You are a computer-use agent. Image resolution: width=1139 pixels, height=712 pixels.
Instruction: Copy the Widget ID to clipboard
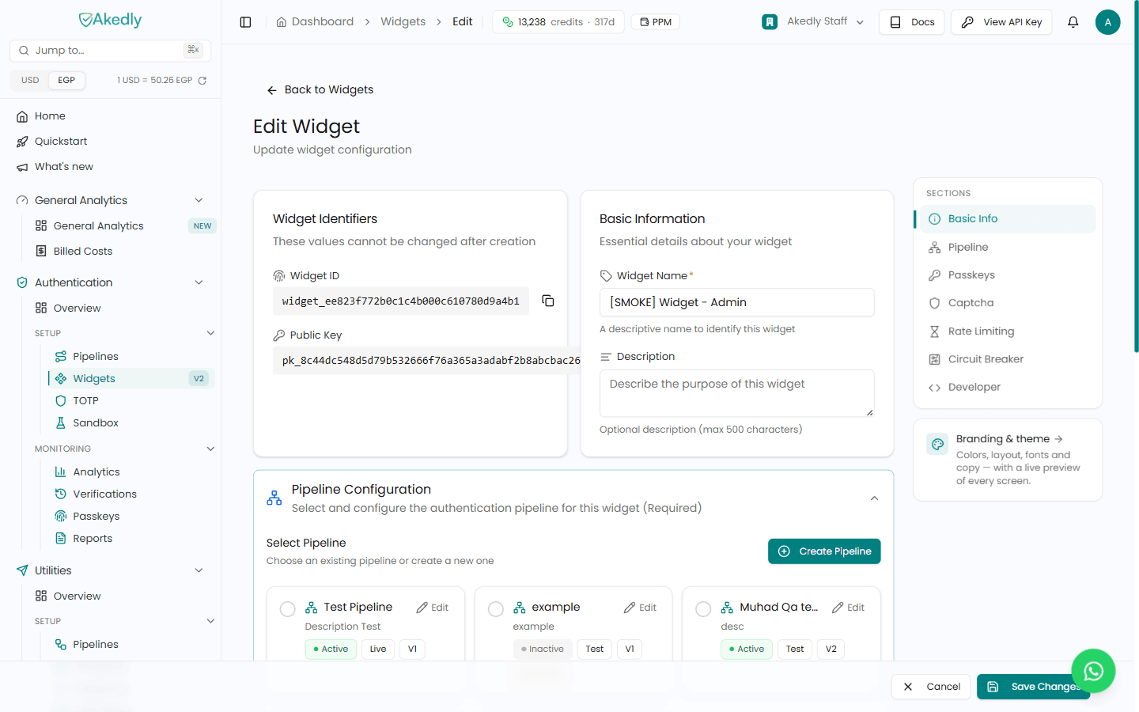point(548,301)
